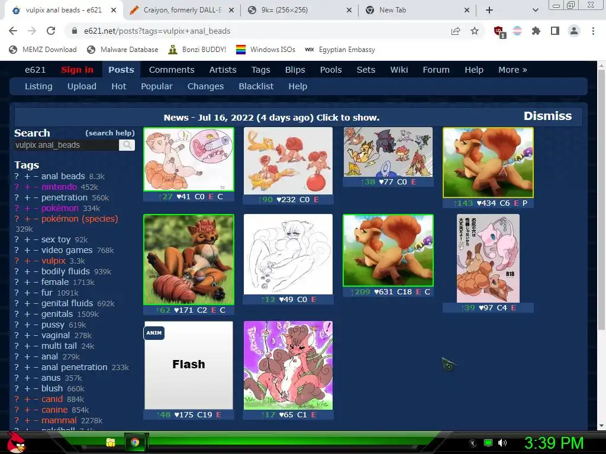Image resolution: width=606 pixels, height=454 pixels.
Task: Open the Windows ISOs bookmark
Action: click(x=266, y=50)
